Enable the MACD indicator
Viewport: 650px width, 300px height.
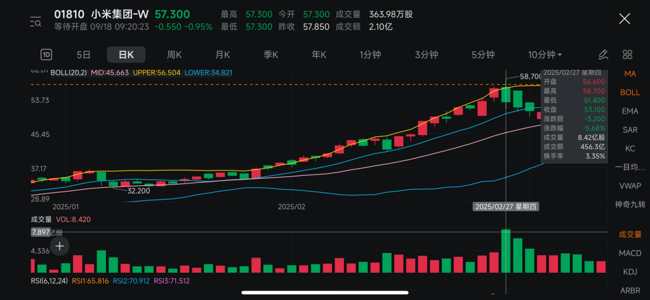click(x=630, y=253)
